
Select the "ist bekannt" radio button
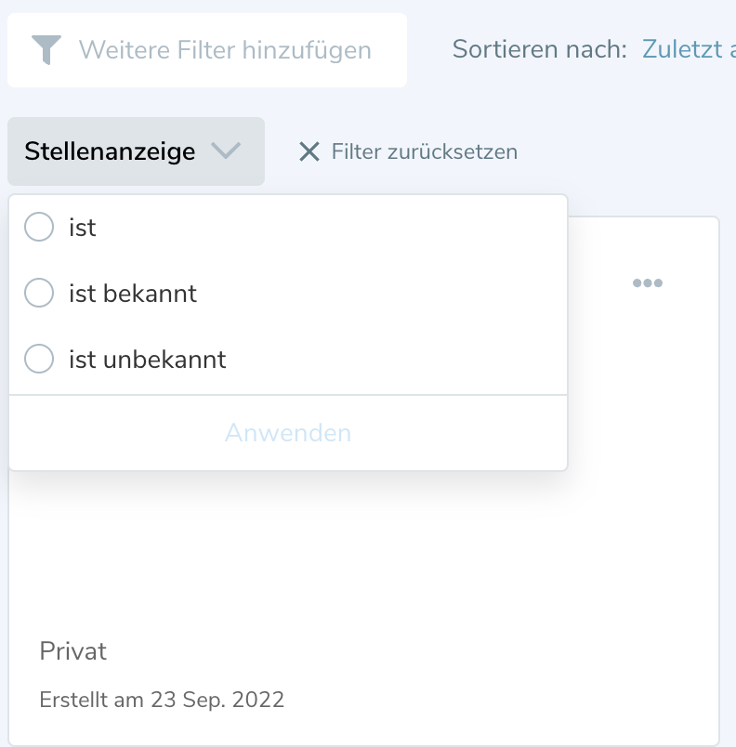tap(39, 294)
